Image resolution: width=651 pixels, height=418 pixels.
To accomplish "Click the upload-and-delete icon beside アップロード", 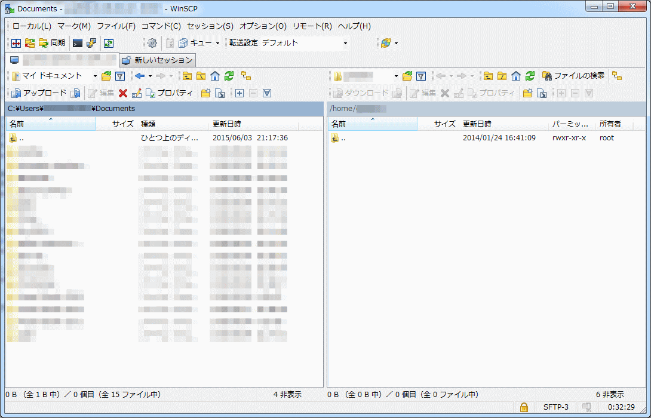I will pyautogui.click(x=75, y=93).
